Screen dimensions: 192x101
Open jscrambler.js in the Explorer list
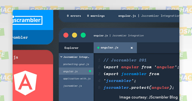pos(72,86)
